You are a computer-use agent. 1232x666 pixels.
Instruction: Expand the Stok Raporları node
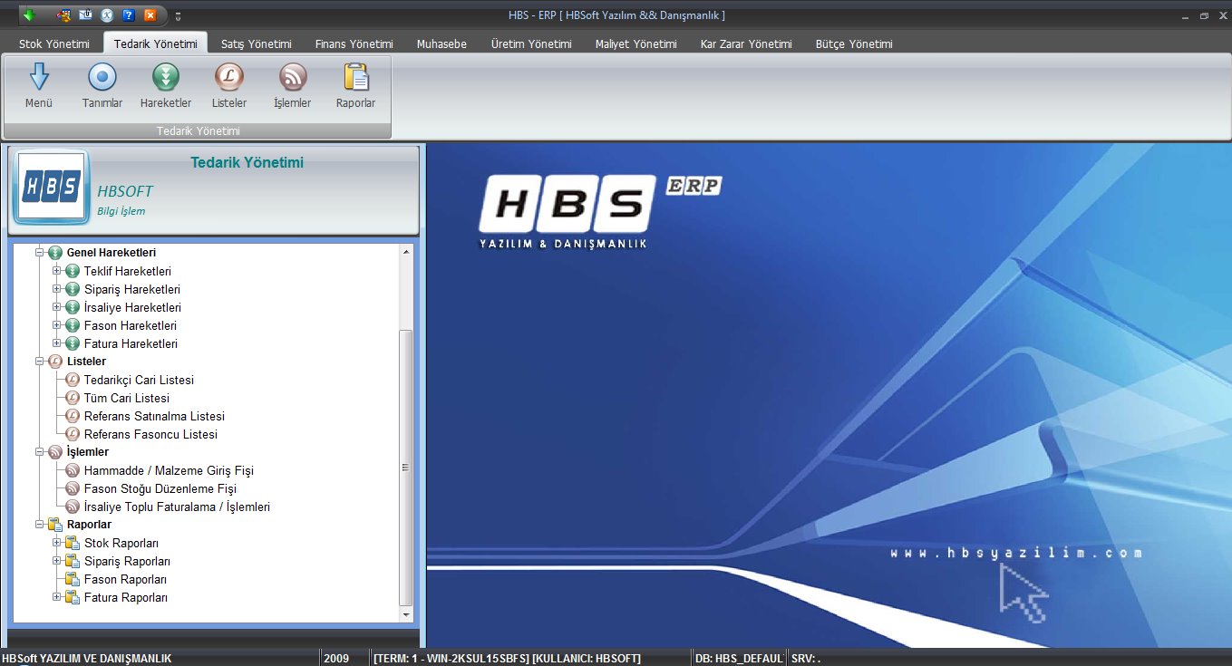click(57, 543)
